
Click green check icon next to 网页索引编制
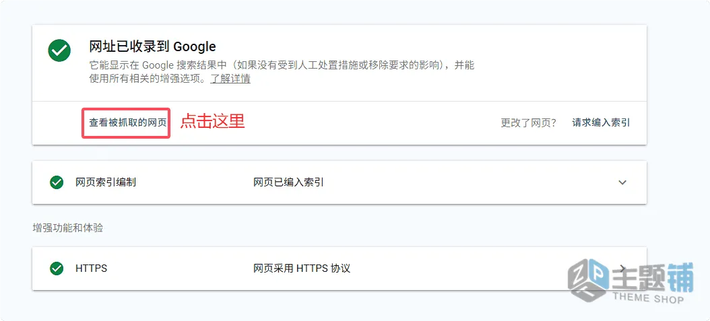57,182
